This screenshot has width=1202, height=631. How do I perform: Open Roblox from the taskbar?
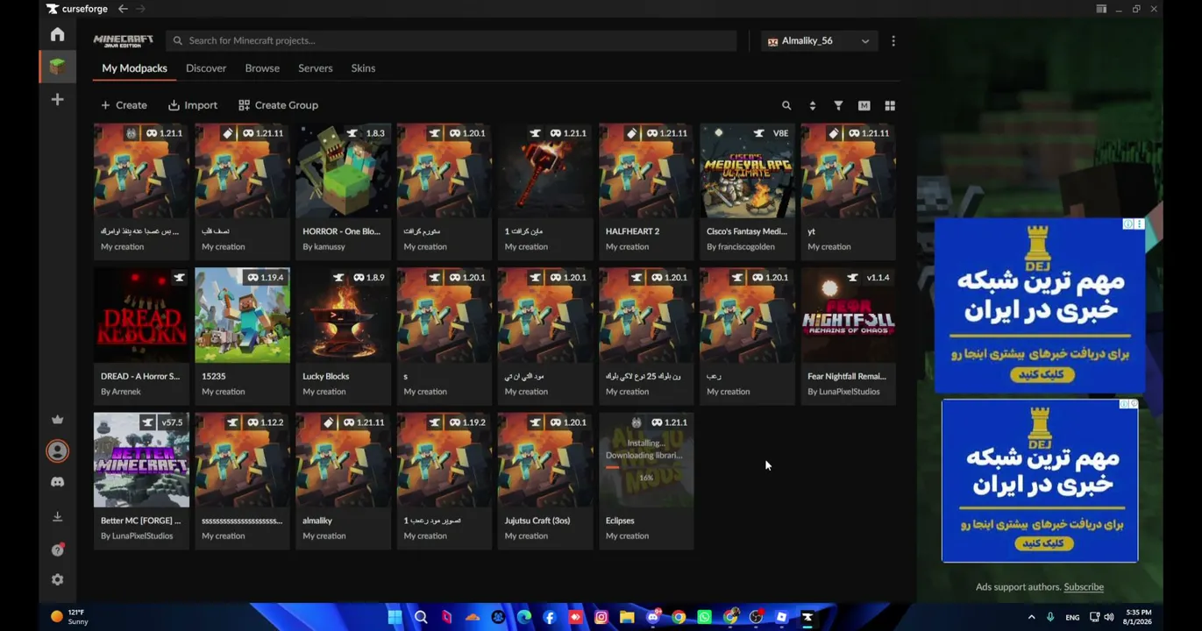[x=782, y=617]
